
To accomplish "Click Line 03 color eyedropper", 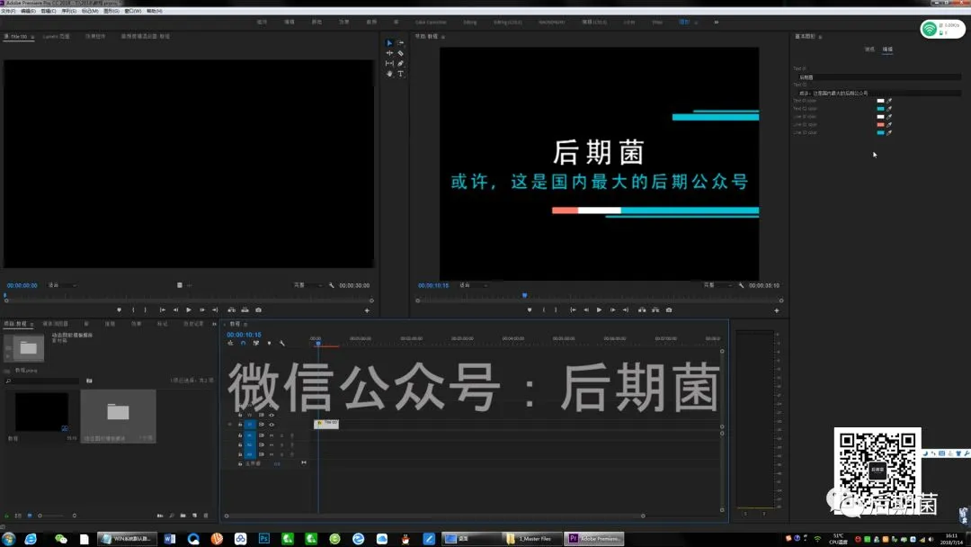I will 889,132.
